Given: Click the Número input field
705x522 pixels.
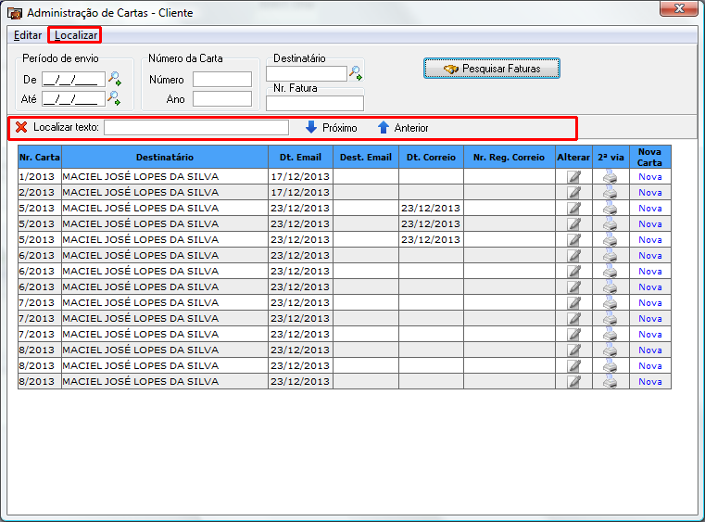Looking at the screenshot, I should click(222, 79).
